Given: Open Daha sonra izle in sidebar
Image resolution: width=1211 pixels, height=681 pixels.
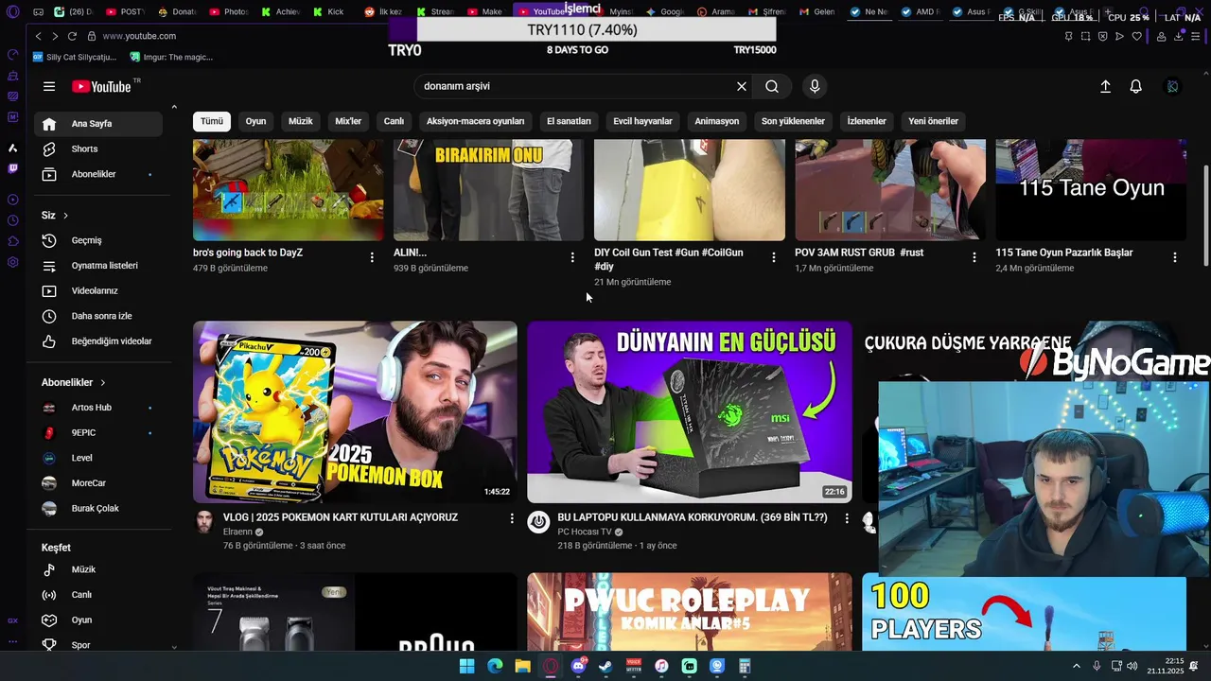Looking at the screenshot, I should [x=98, y=316].
